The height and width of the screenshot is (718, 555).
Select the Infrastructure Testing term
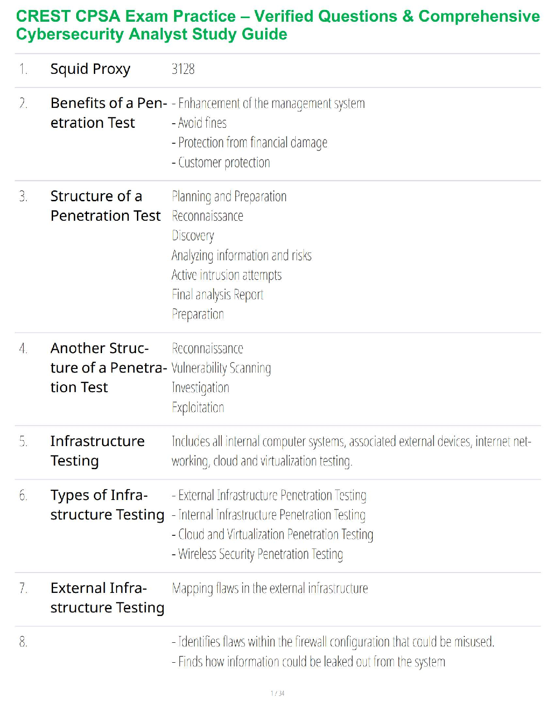pos(97,451)
